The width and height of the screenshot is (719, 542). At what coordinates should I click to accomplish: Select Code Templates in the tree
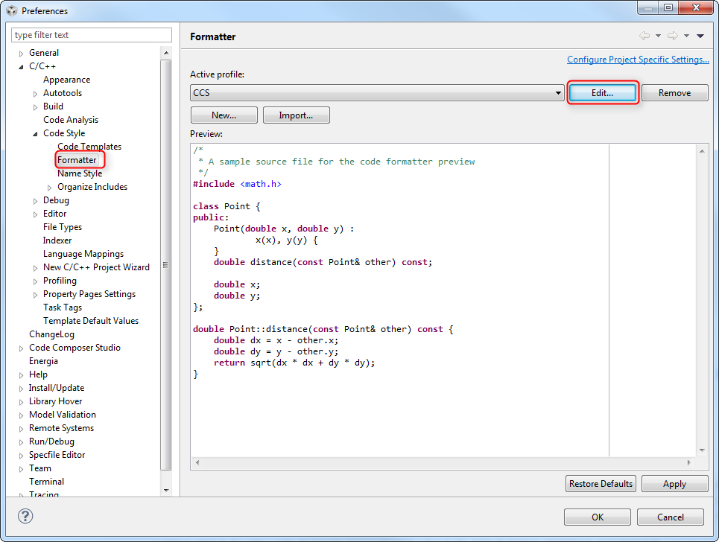coord(89,147)
